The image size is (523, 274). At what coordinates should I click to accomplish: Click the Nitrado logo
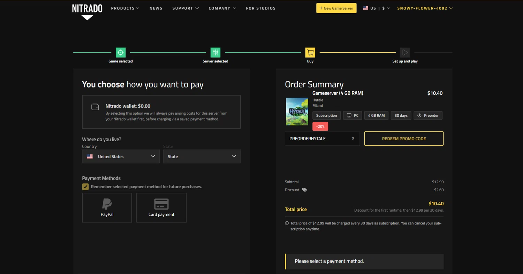[x=87, y=12]
